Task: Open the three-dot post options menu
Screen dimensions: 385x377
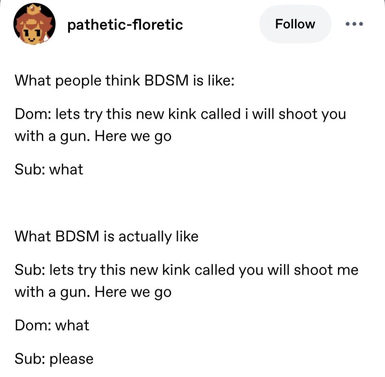Action: (x=354, y=24)
